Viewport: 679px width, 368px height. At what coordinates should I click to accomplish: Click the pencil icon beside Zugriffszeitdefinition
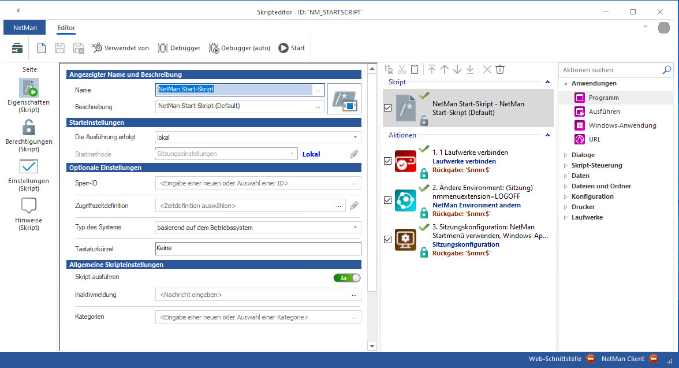click(x=354, y=205)
